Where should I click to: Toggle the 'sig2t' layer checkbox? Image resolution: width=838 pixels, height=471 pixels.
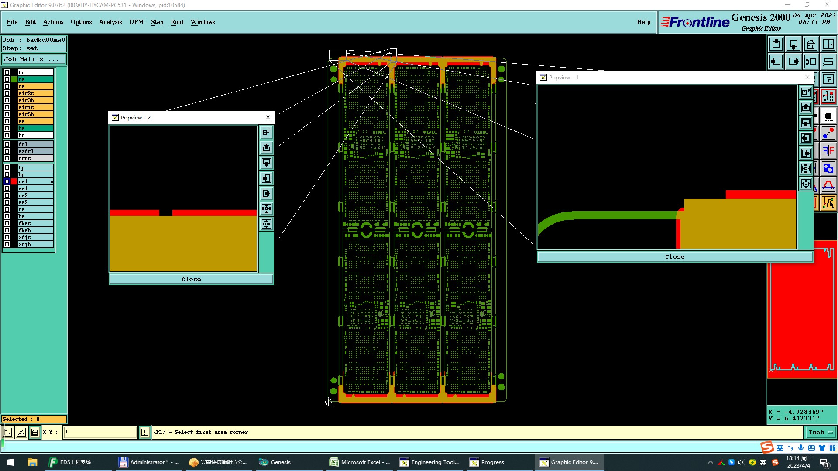7,93
